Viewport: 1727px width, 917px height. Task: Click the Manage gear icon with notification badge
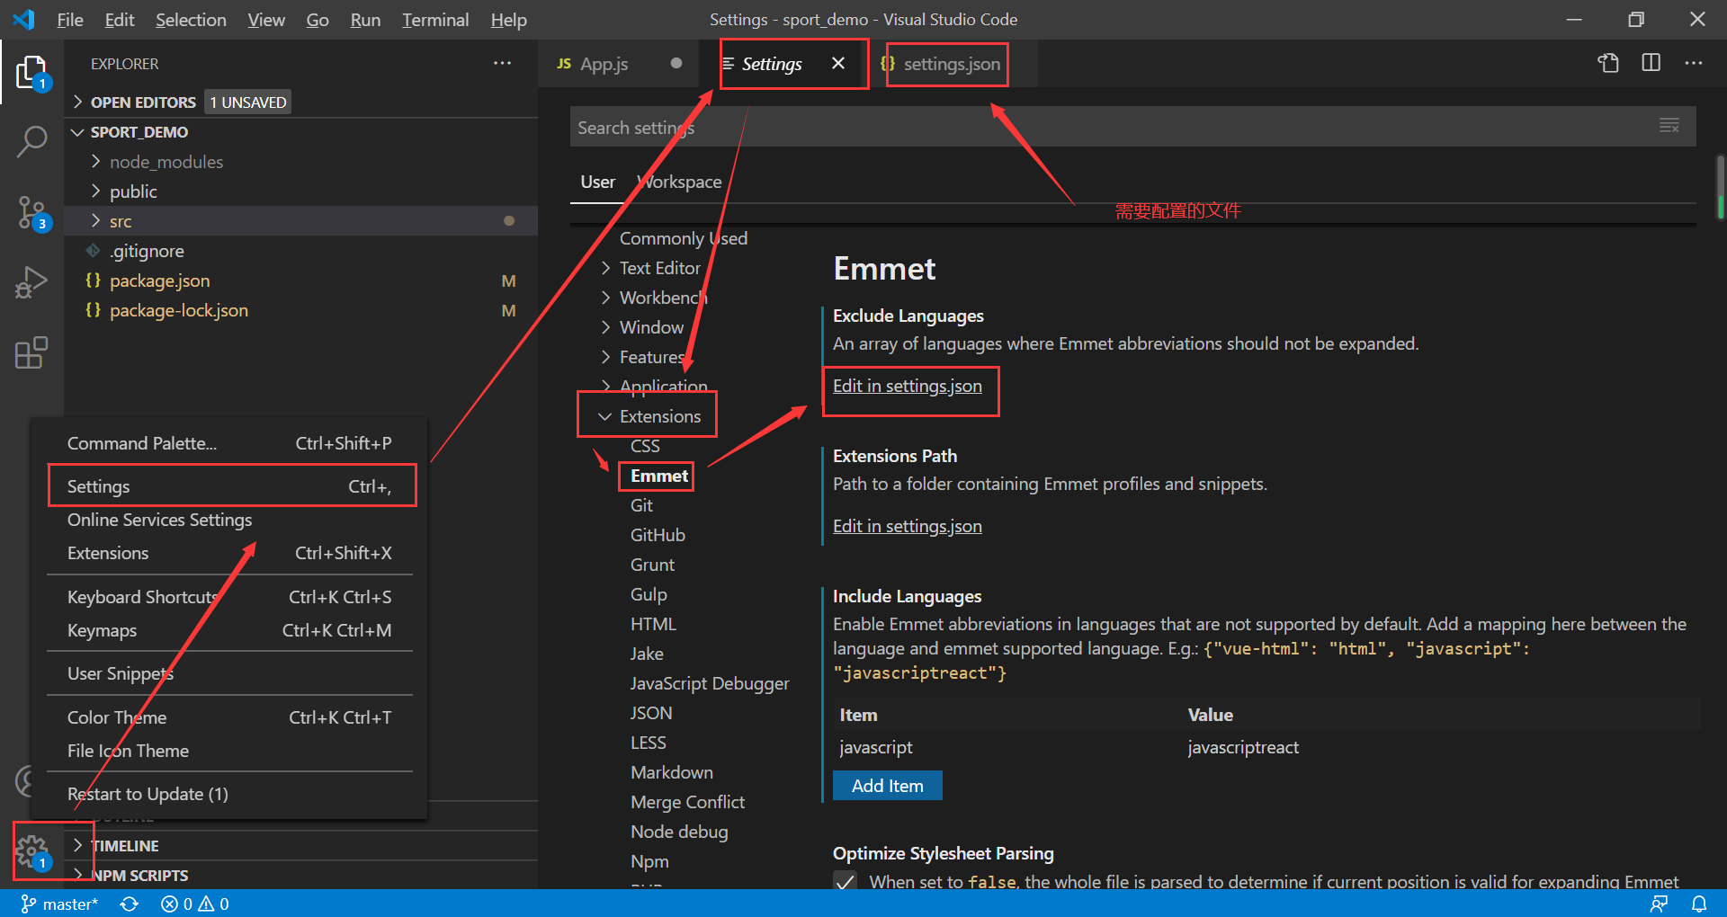(33, 850)
